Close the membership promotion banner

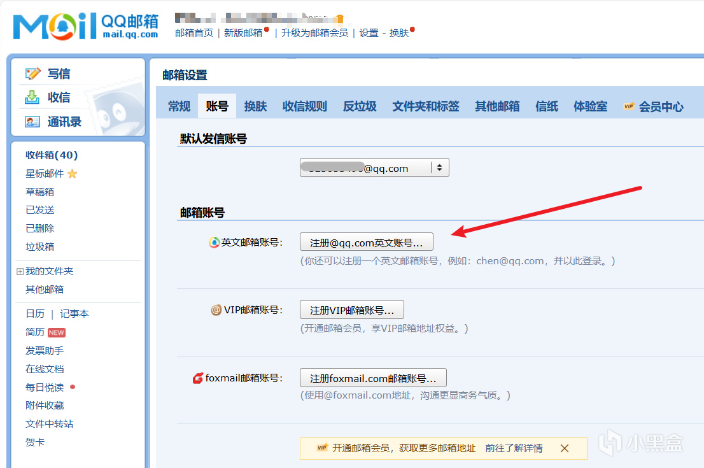(x=565, y=448)
